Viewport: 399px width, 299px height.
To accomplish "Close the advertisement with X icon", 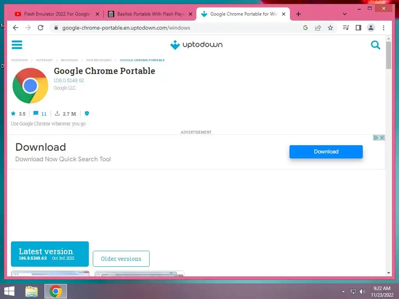I will point(382,137).
